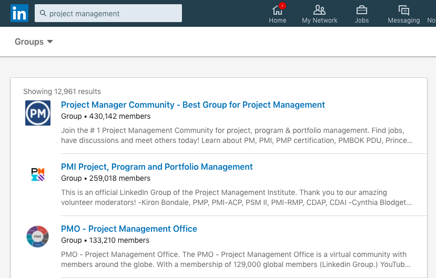Open PMO - Project Management Office group
This screenshot has width=436, height=278.
tap(129, 229)
